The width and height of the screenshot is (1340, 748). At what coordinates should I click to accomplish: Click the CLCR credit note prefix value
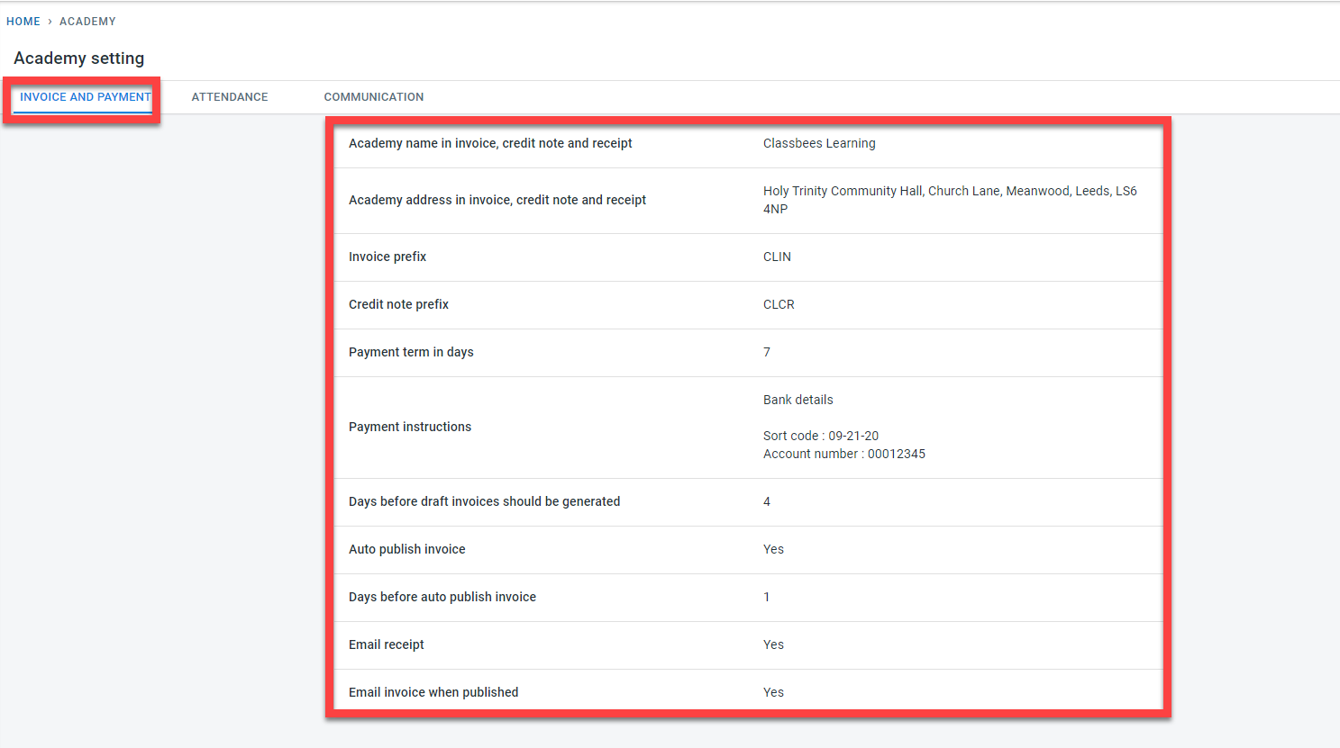coord(779,304)
